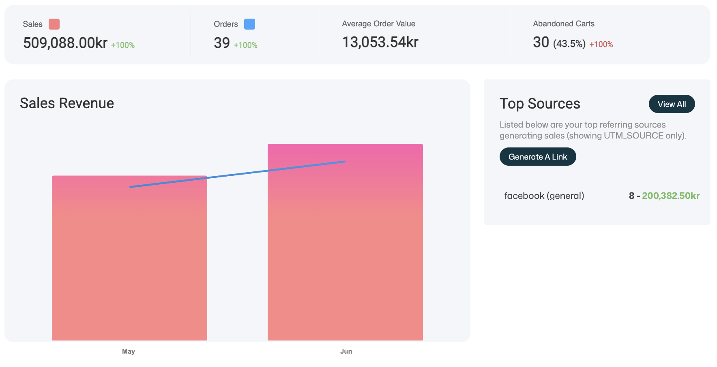
Task: Click the green 200,382.50kr amount
Action: click(671, 196)
